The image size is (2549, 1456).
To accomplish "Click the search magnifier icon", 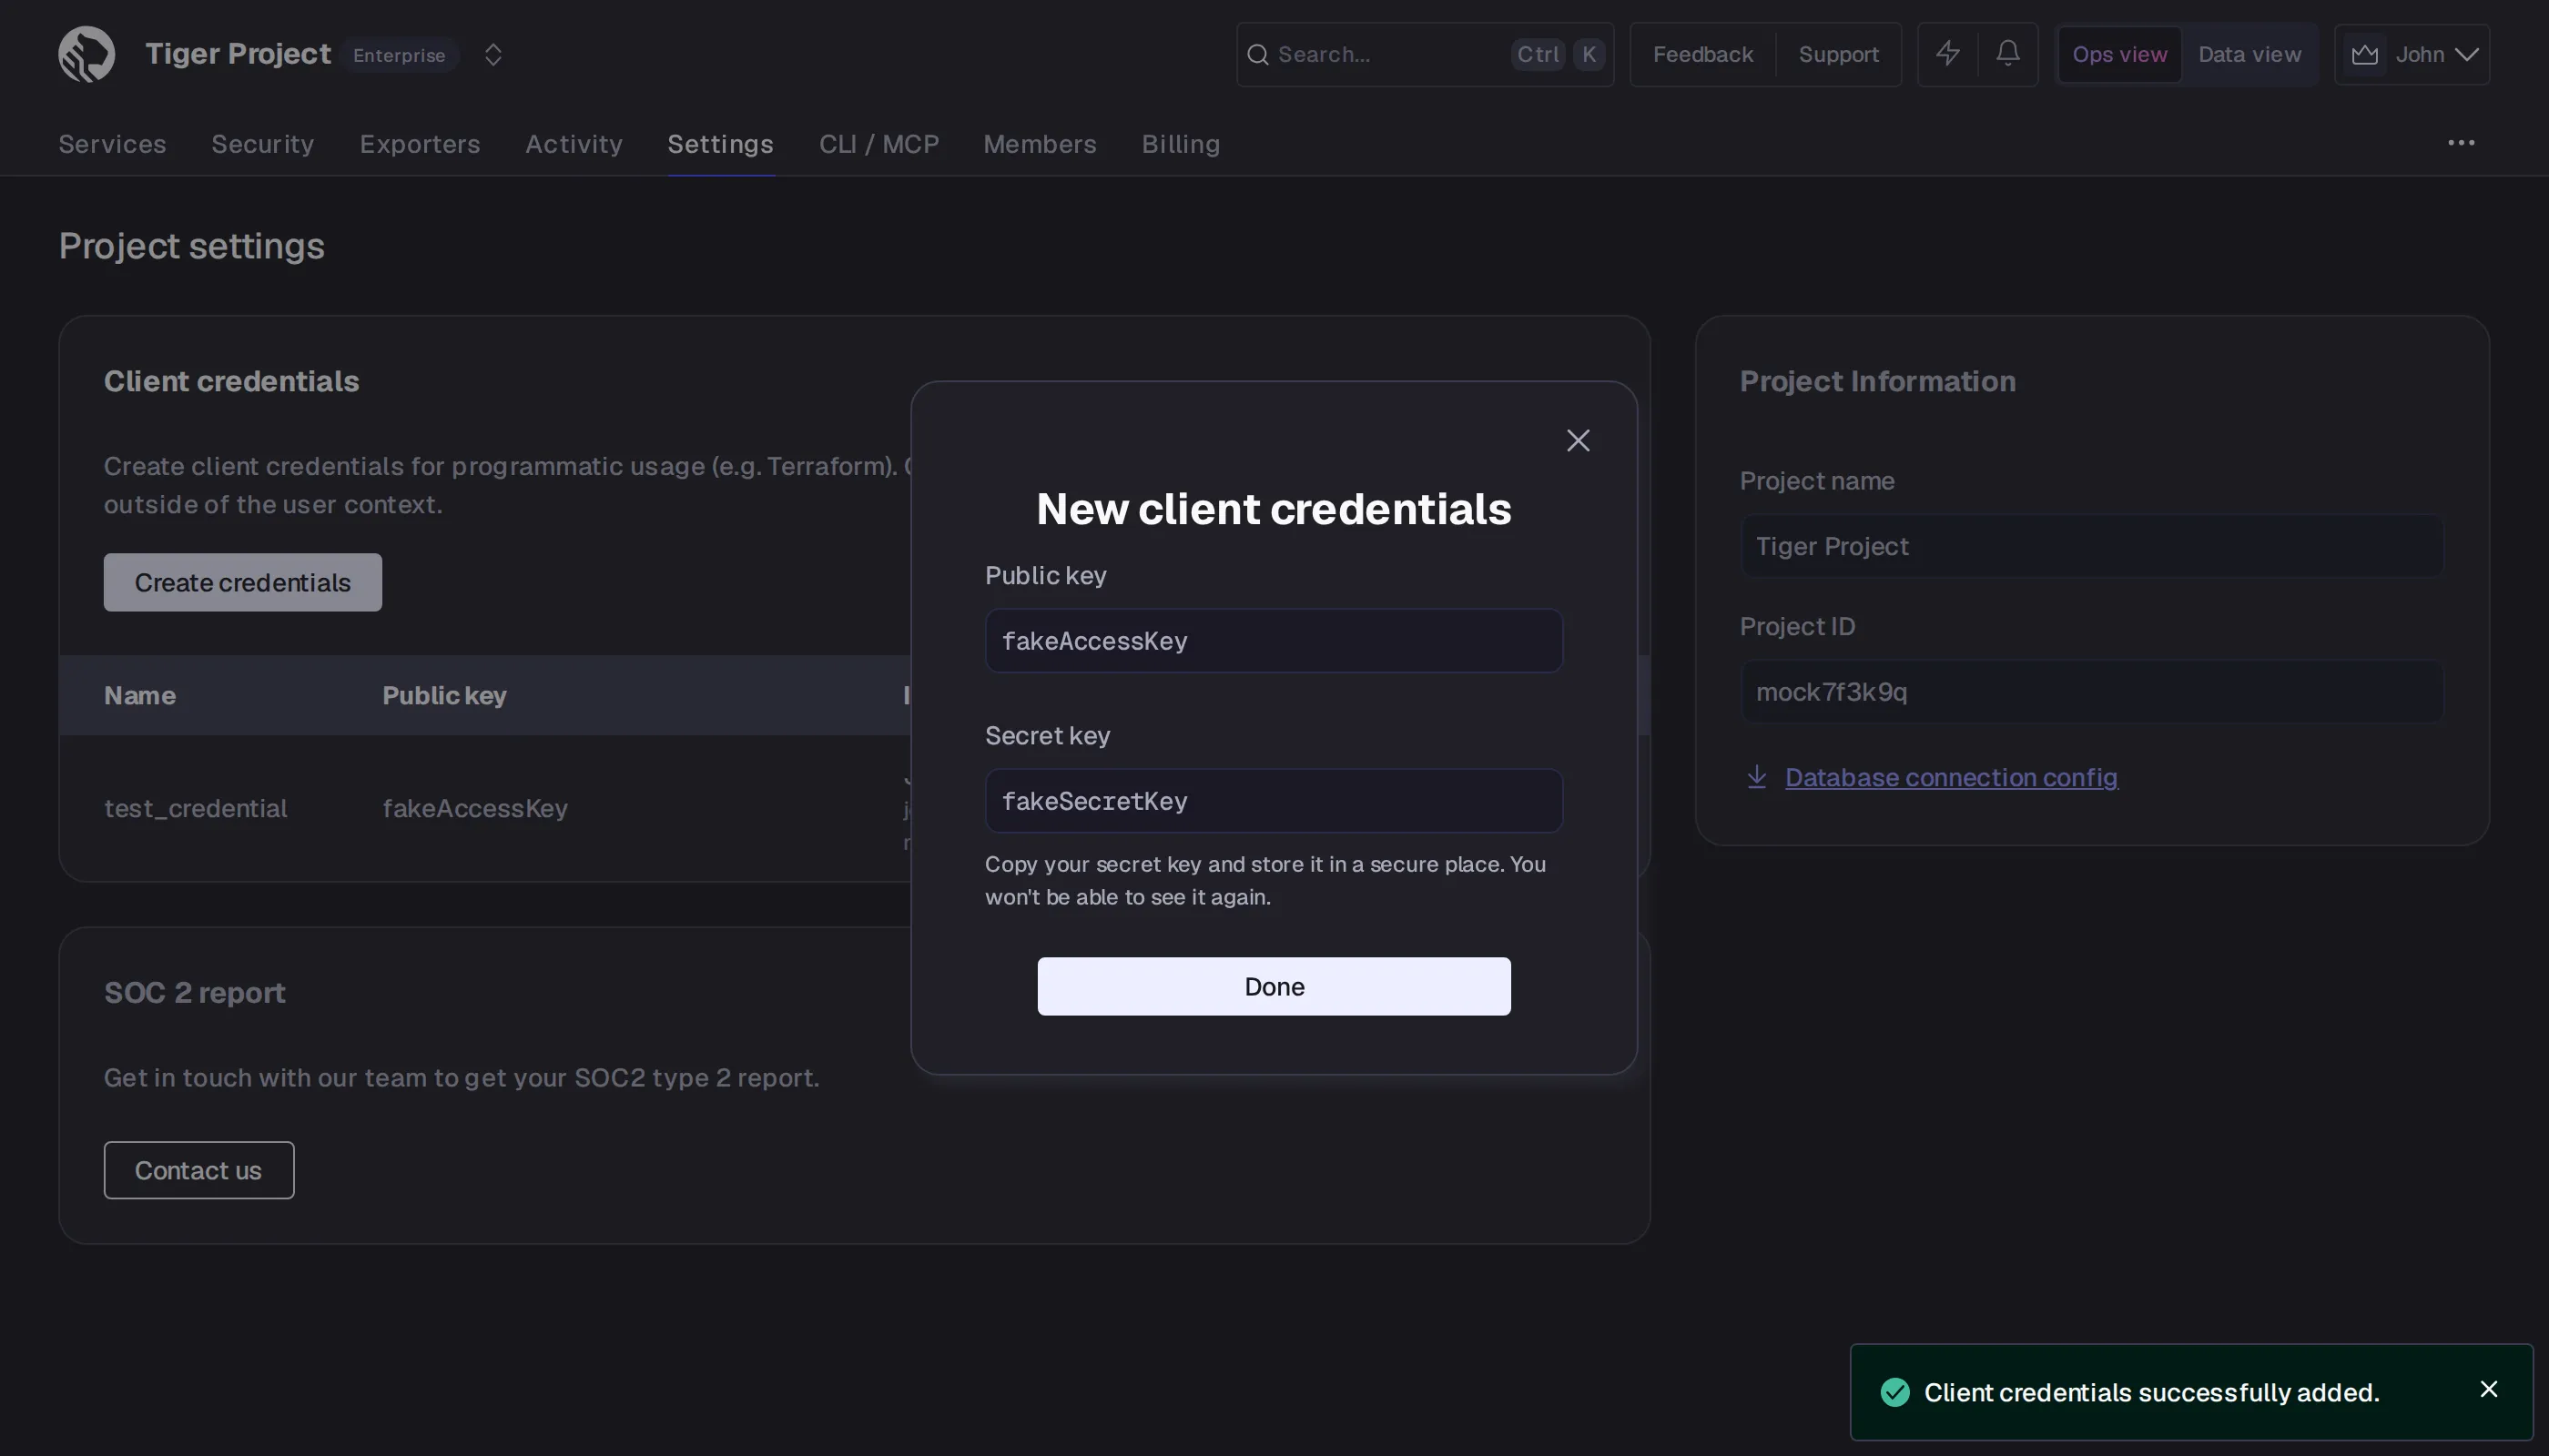I will coord(1257,54).
